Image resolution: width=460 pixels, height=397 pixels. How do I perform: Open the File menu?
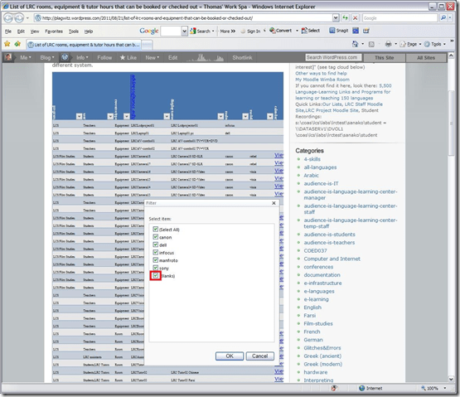coord(8,31)
